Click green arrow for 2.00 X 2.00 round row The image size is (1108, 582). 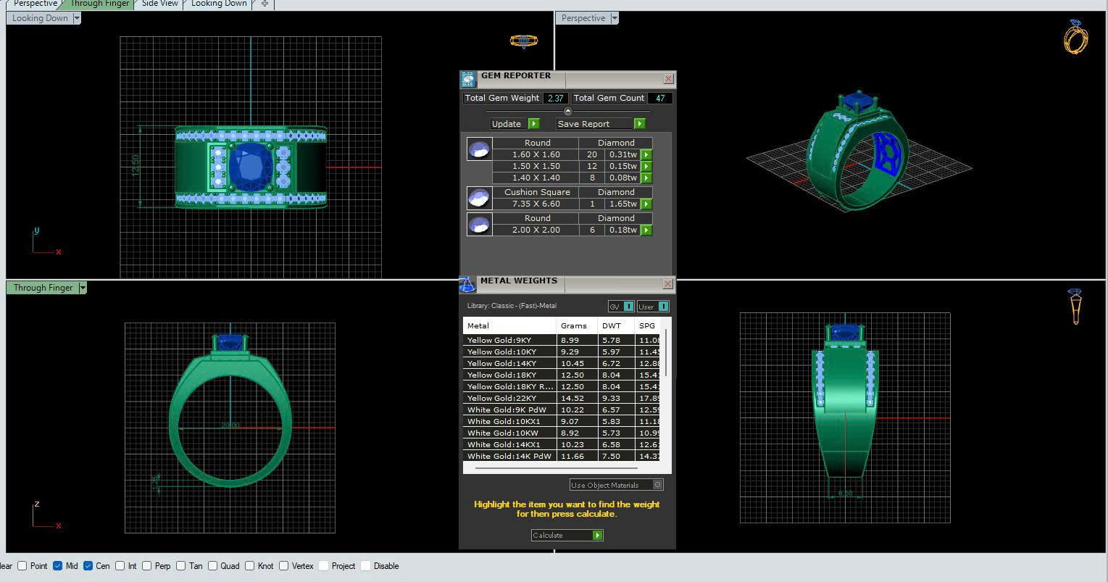tap(646, 230)
